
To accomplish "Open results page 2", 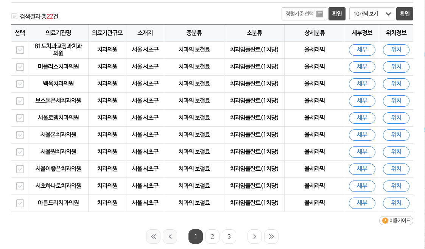I will click(x=212, y=236).
